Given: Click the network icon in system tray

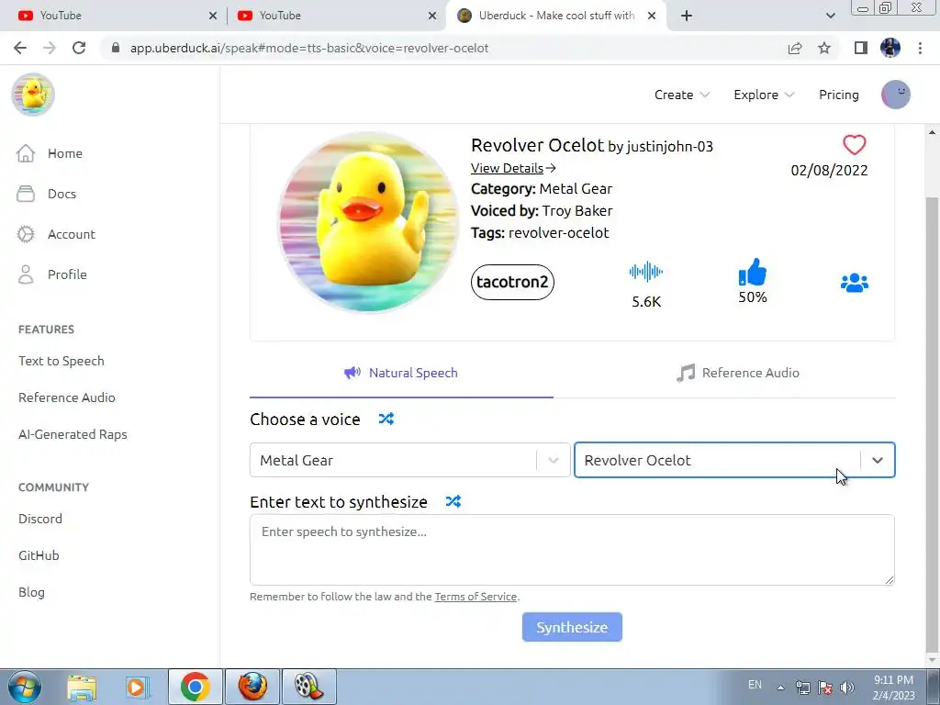Looking at the screenshot, I should pyautogui.click(x=802, y=688).
